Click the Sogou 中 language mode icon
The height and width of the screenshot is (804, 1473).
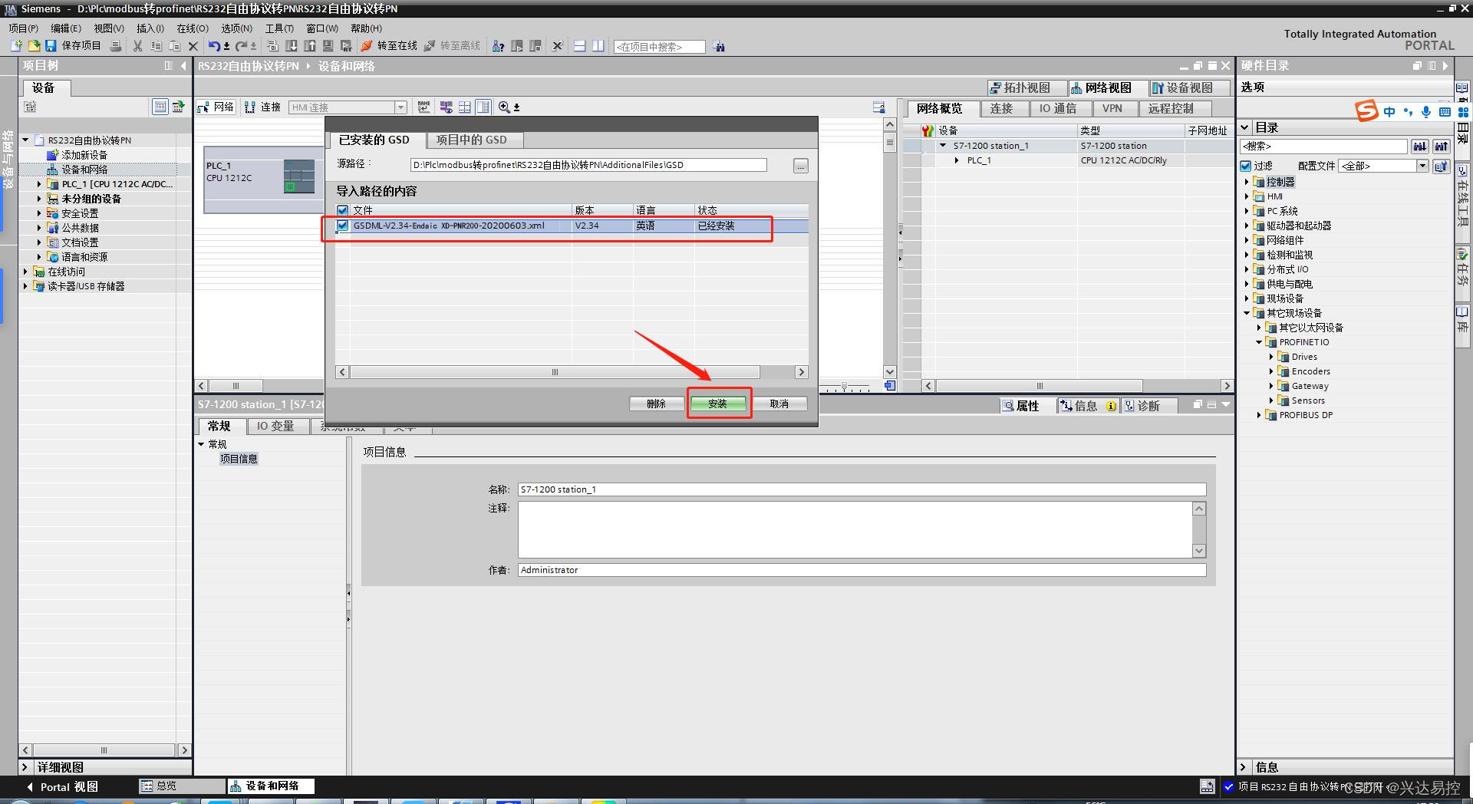coord(1389,112)
